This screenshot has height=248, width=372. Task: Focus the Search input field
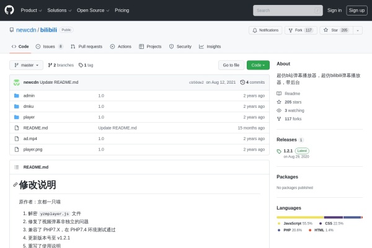click(x=286, y=10)
